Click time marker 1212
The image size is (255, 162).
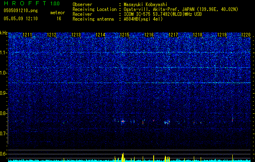tap(51, 35)
